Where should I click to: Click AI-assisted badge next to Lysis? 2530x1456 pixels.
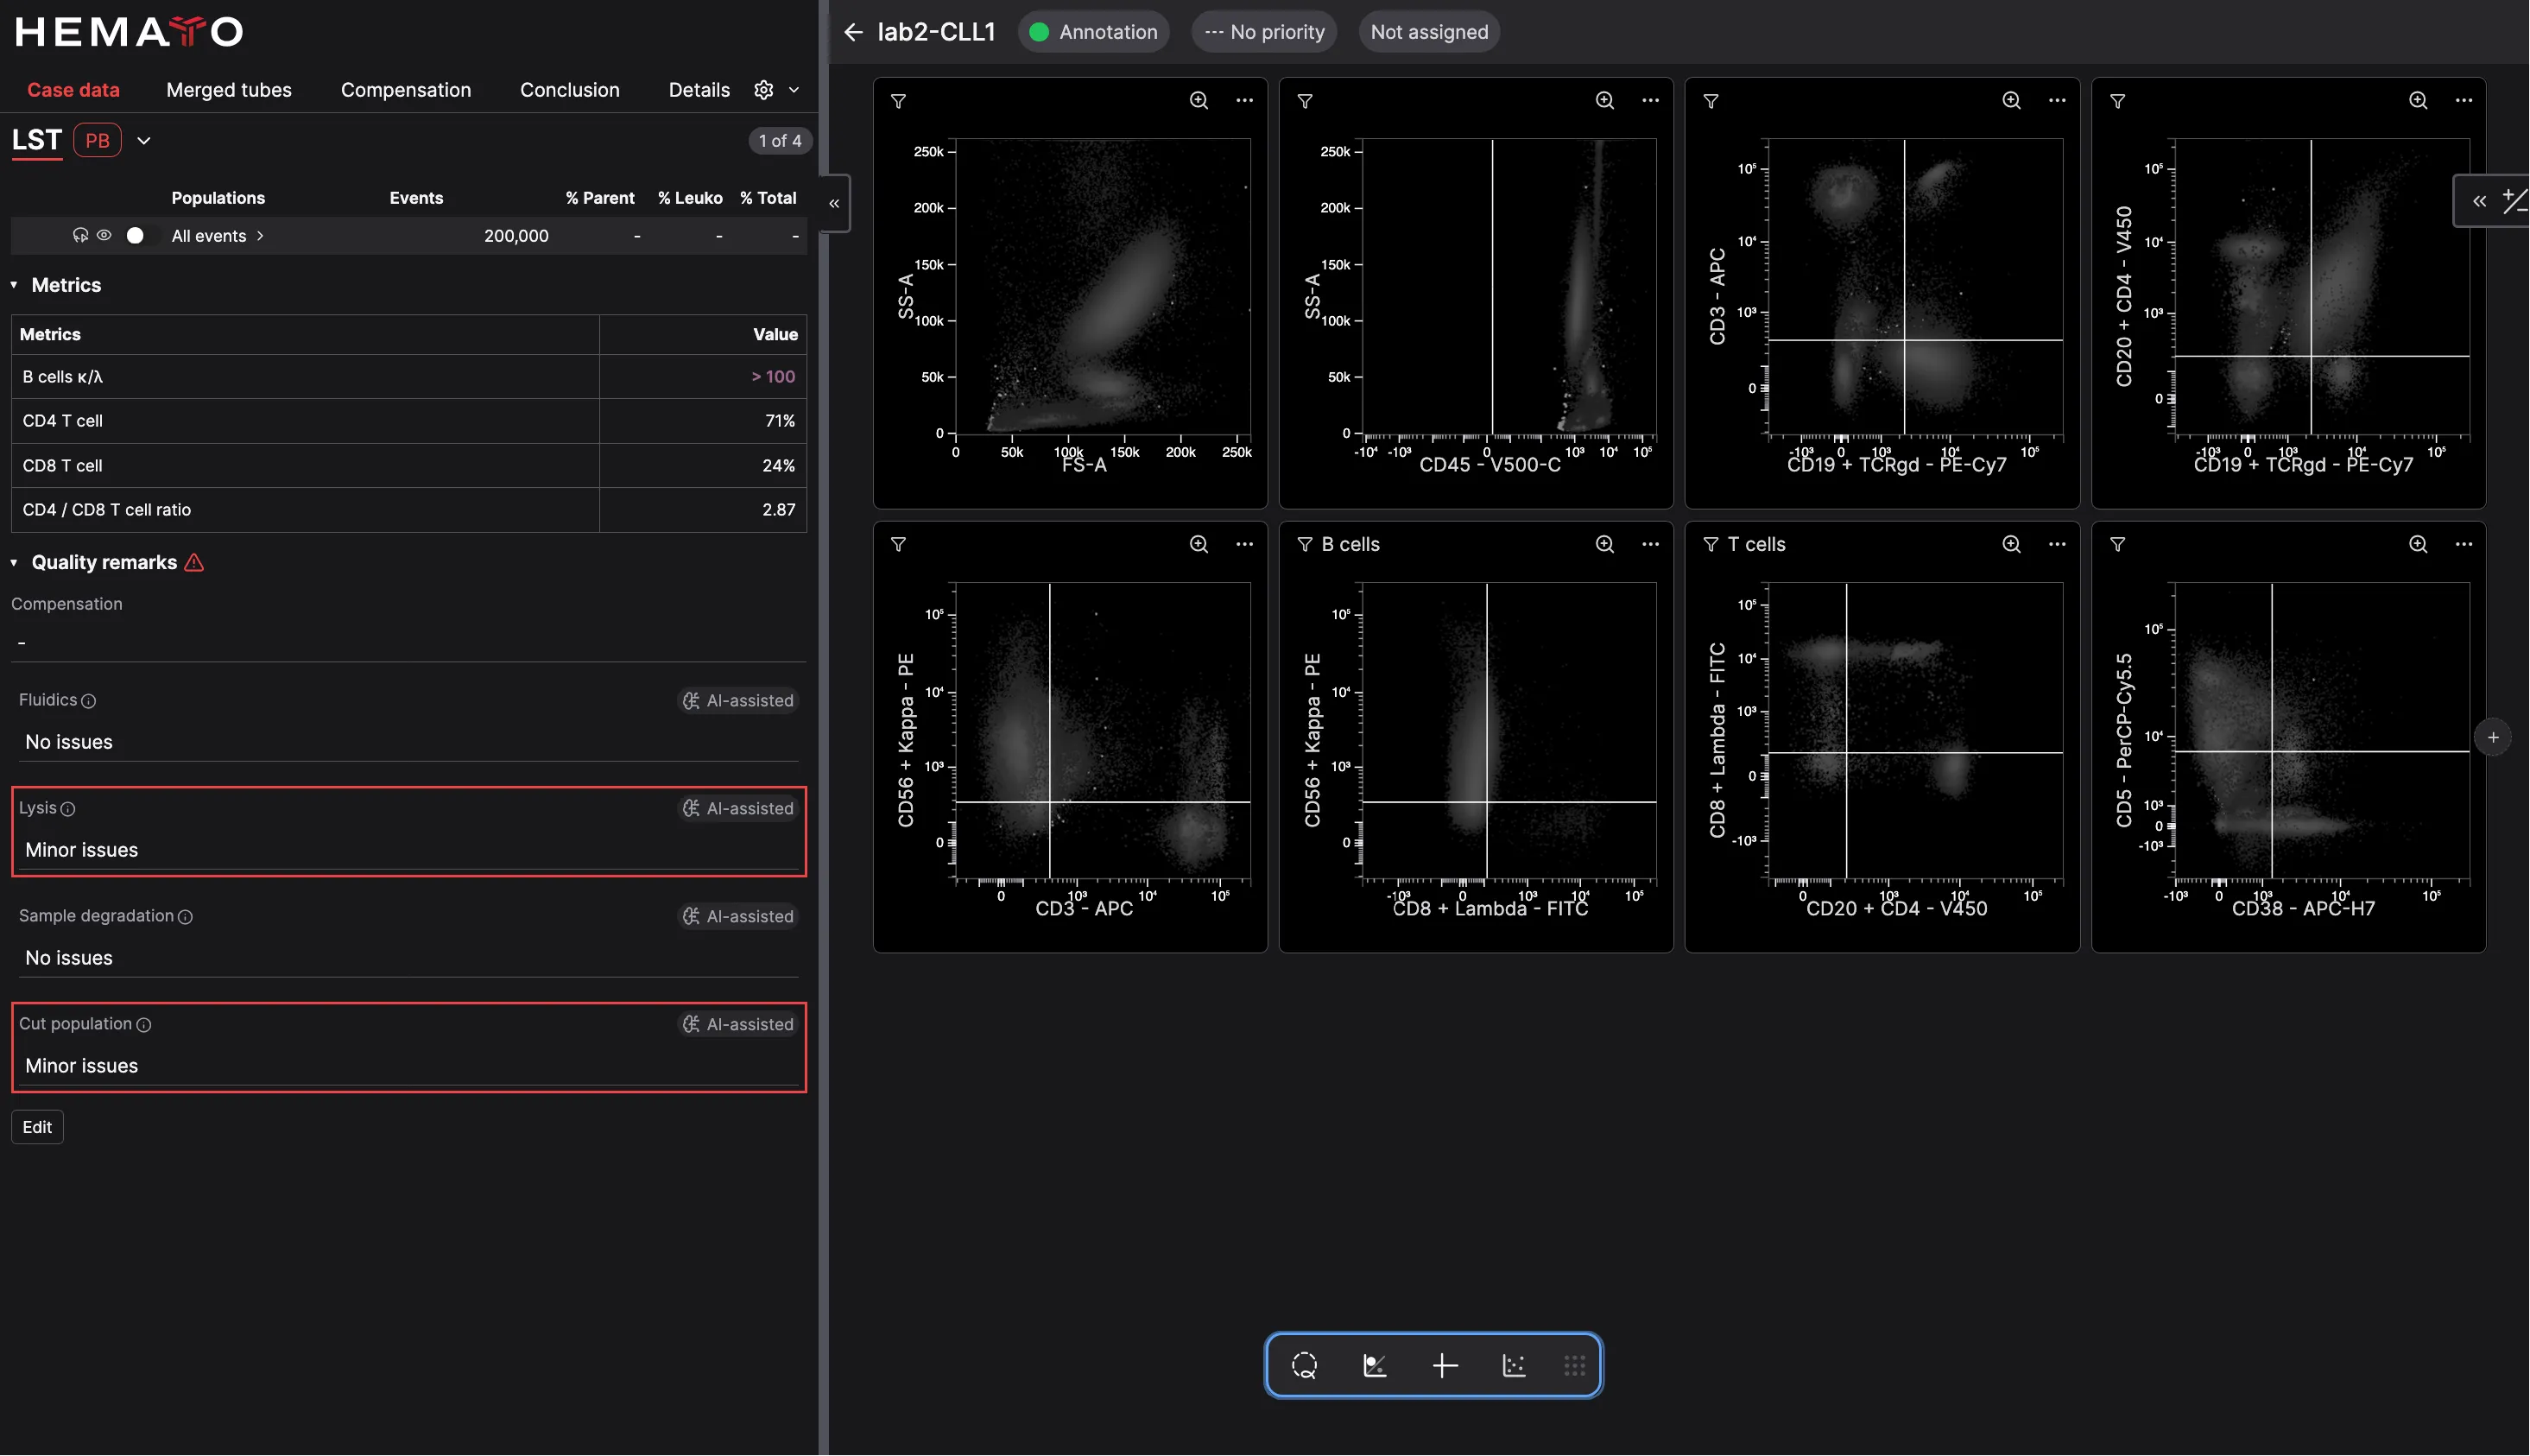737,809
